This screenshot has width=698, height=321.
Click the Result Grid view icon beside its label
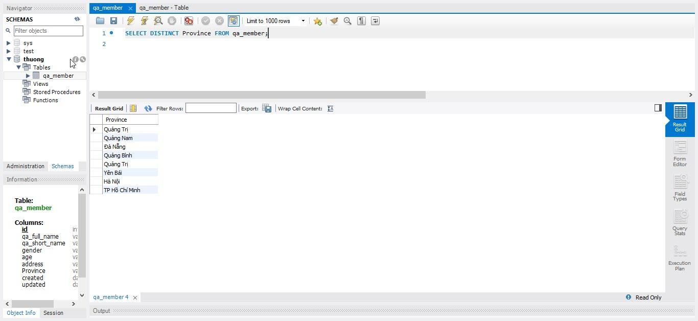(133, 108)
